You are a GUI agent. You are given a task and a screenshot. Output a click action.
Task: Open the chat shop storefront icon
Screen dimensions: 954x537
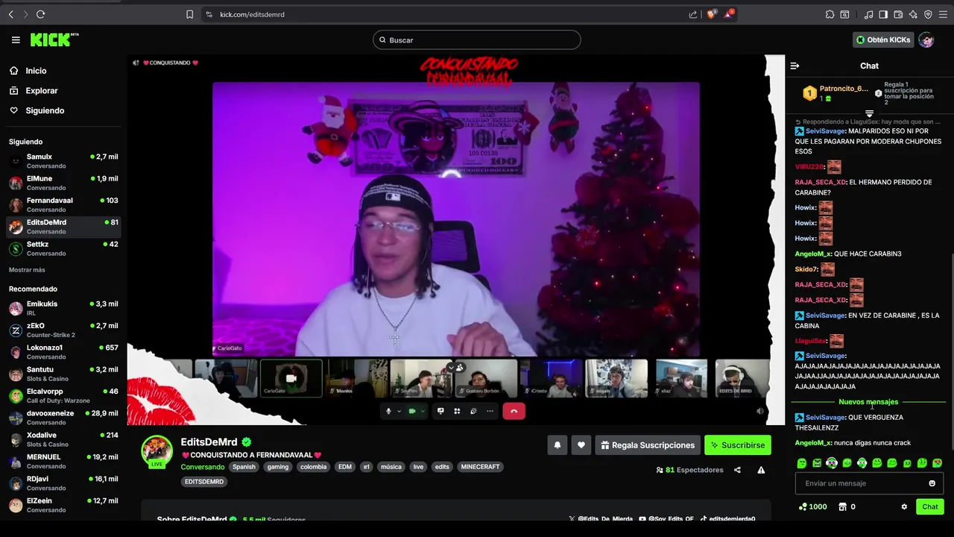(x=843, y=507)
